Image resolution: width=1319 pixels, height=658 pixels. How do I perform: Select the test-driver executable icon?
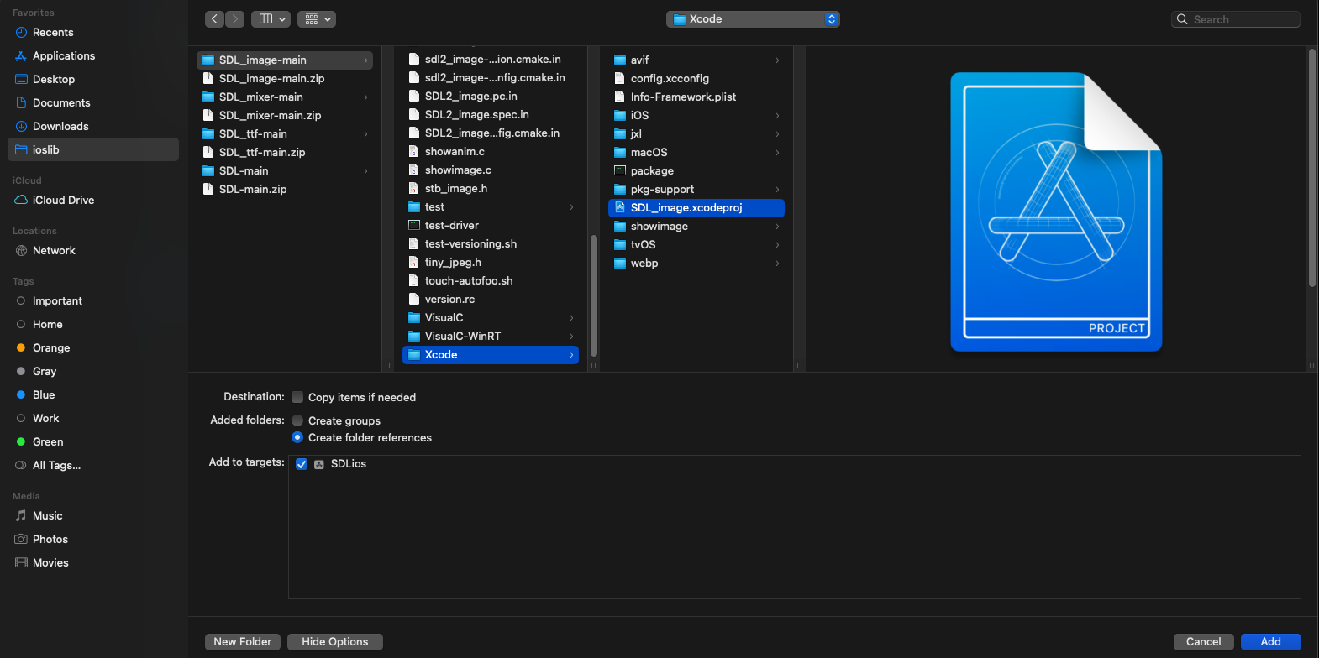[413, 225]
